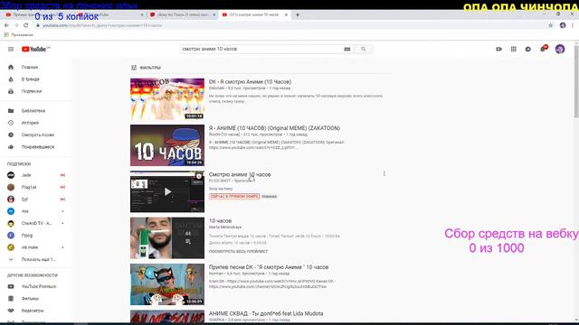Screen dimensions: 579x325
Task: Open thumbnail of Припев песни DK video
Action: click(x=166, y=284)
